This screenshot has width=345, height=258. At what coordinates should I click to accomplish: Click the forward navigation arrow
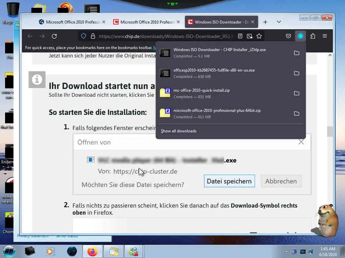tap(42, 36)
